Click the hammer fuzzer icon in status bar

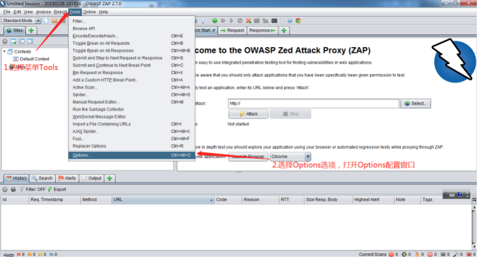click(x=456, y=255)
